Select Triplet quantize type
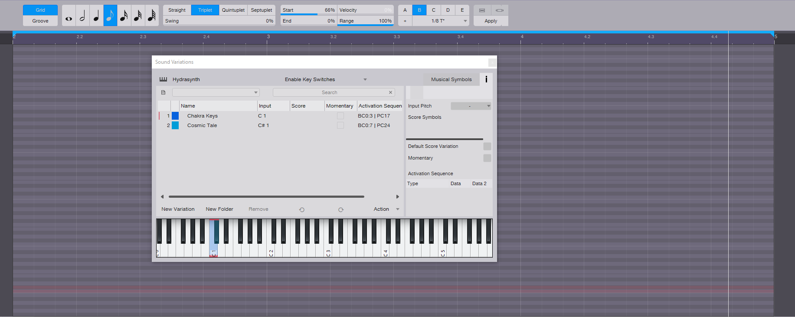Screen dimensions: 795x317 click(205, 10)
